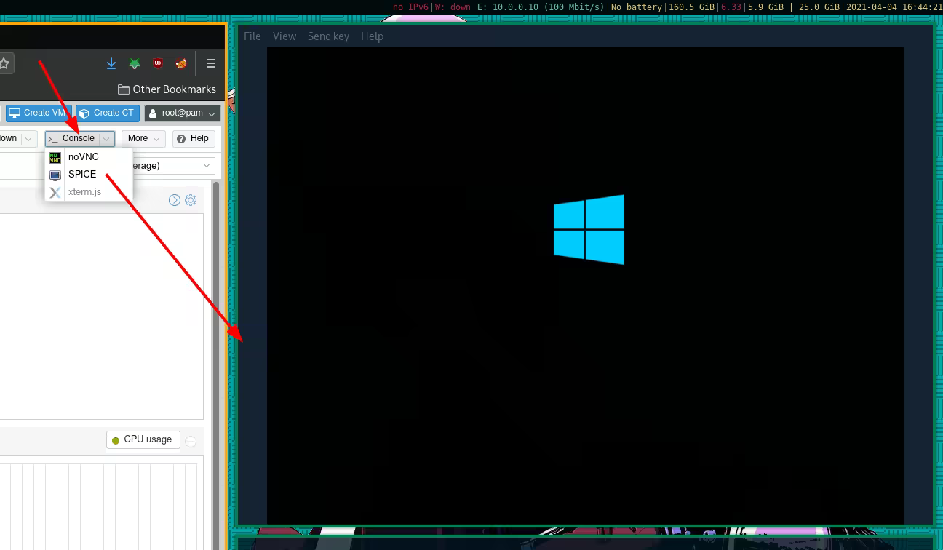This screenshot has width=943, height=550.
Task: Toggle CPU usage legend entry
Action: coord(143,439)
